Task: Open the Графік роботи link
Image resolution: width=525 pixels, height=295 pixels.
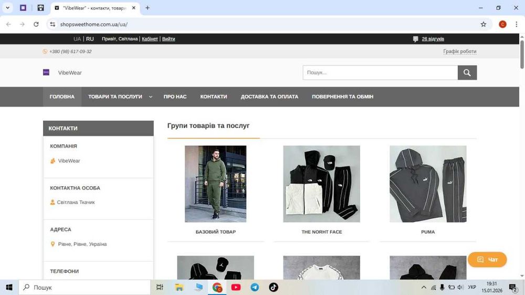Action: coord(460,51)
